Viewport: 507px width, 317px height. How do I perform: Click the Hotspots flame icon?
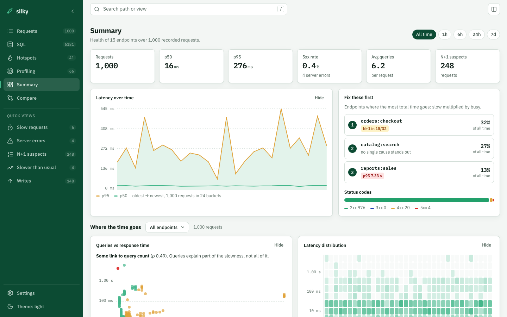(10, 58)
